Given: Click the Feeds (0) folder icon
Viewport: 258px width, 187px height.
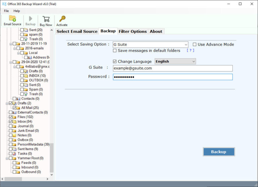Looking at the screenshot, I should pos(18,163).
